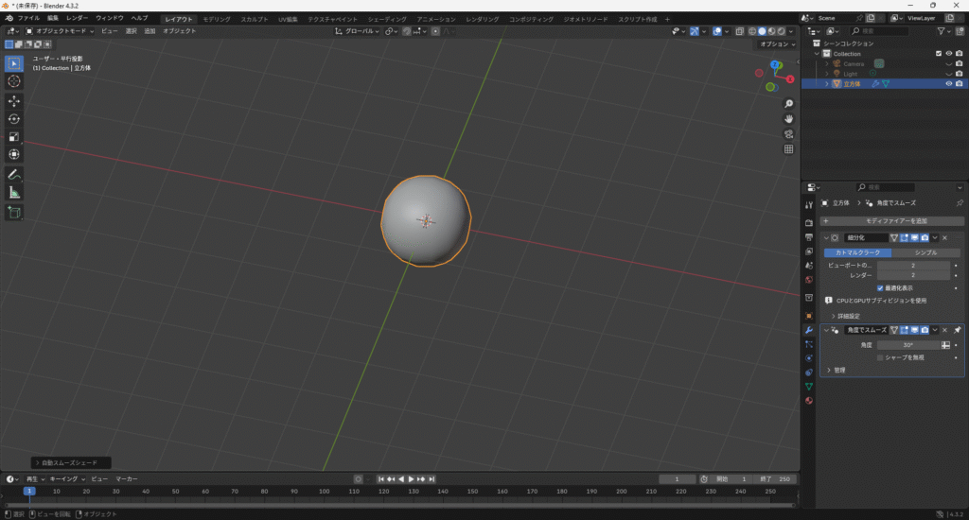Click the viewport pan hand icon
Viewport: 969px width, 520px height.
[x=788, y=118]
